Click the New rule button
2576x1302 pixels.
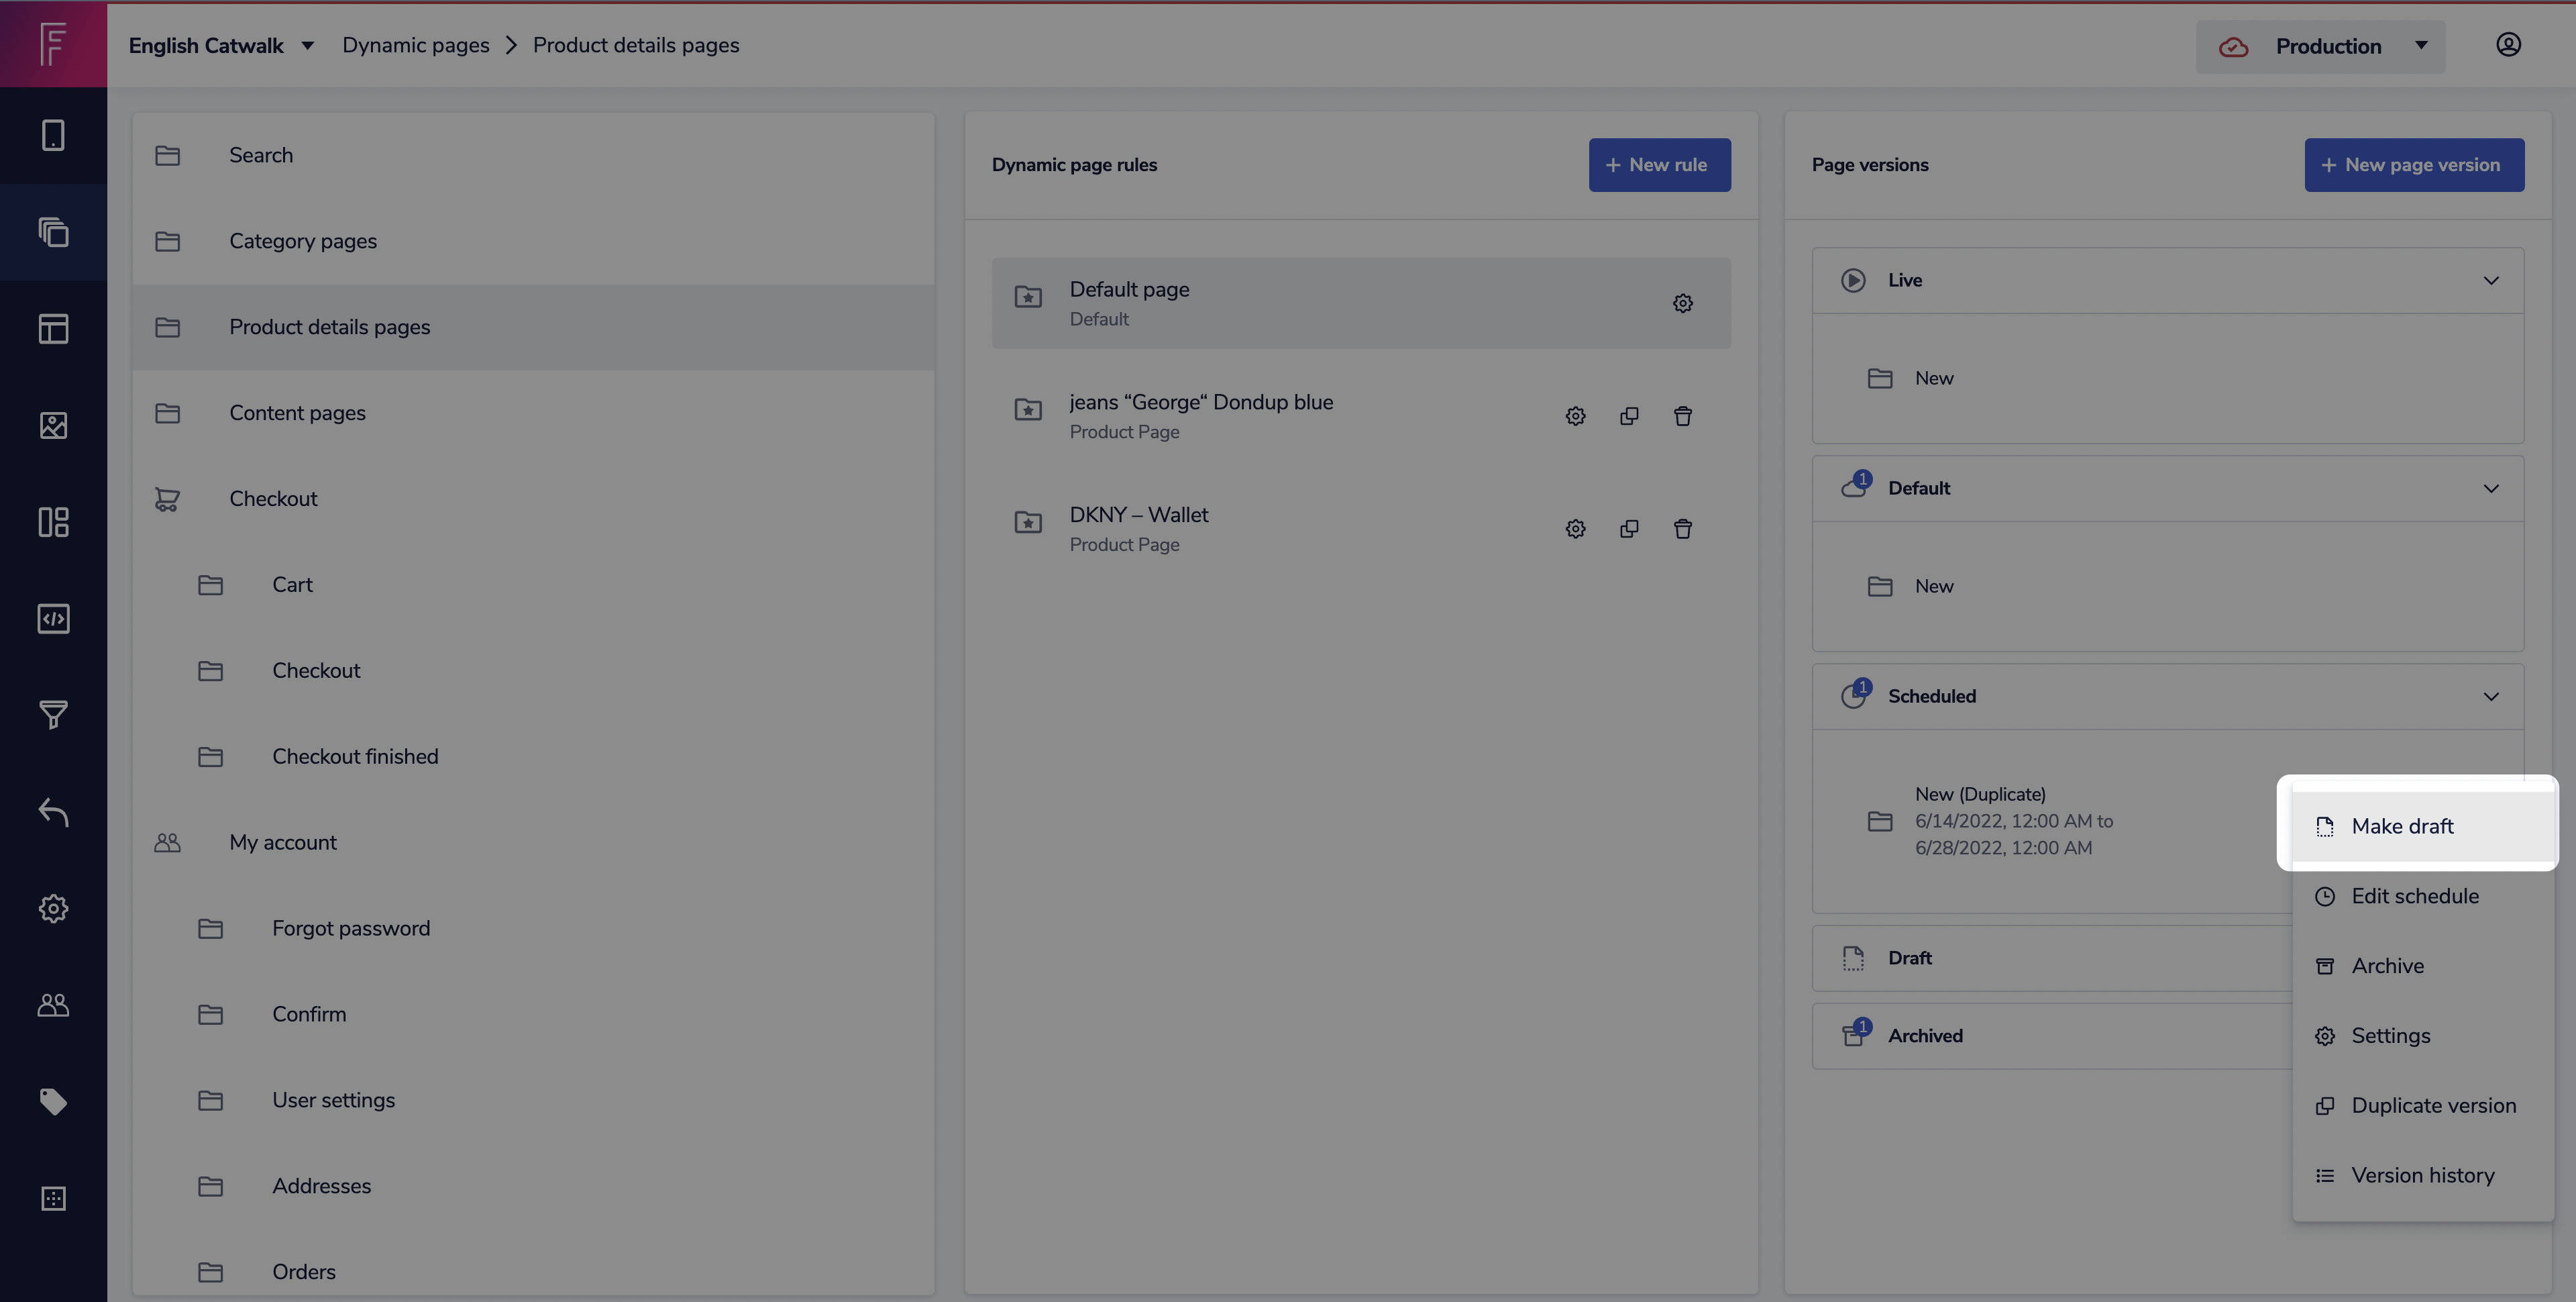[x=1659, y=165]
